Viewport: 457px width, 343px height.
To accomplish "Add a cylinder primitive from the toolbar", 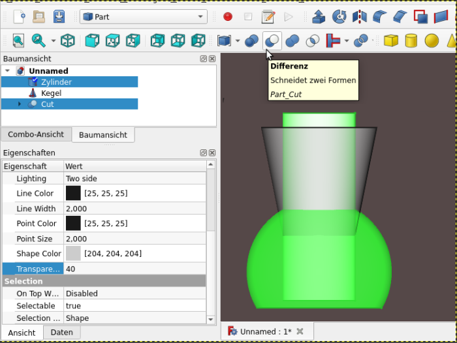I will click(x=411, y=41).
